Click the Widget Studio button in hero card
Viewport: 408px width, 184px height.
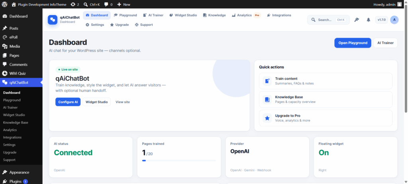point(96,102)
